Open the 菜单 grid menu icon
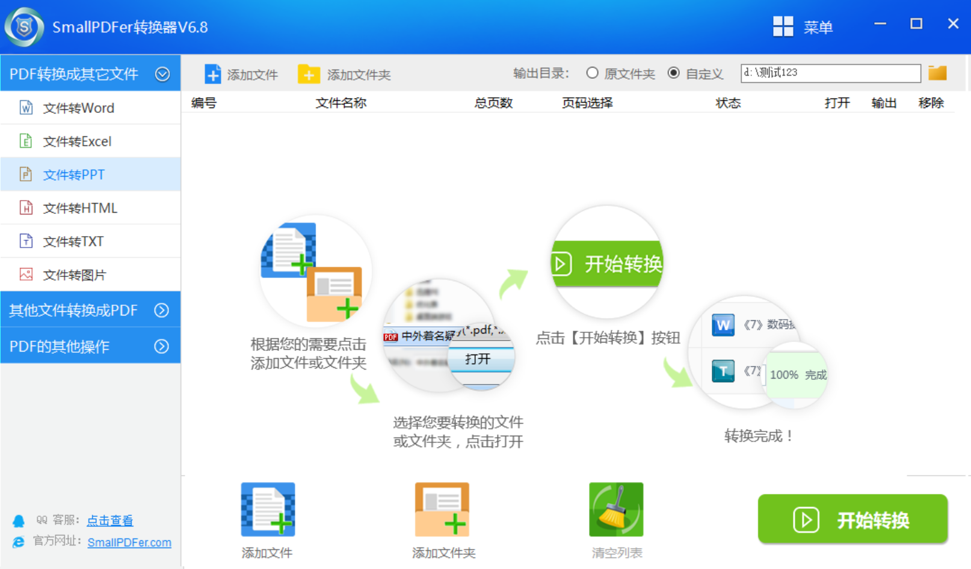The width and height of the screenshot is (971, 569). pyautogui.click(x=783, y=26)
